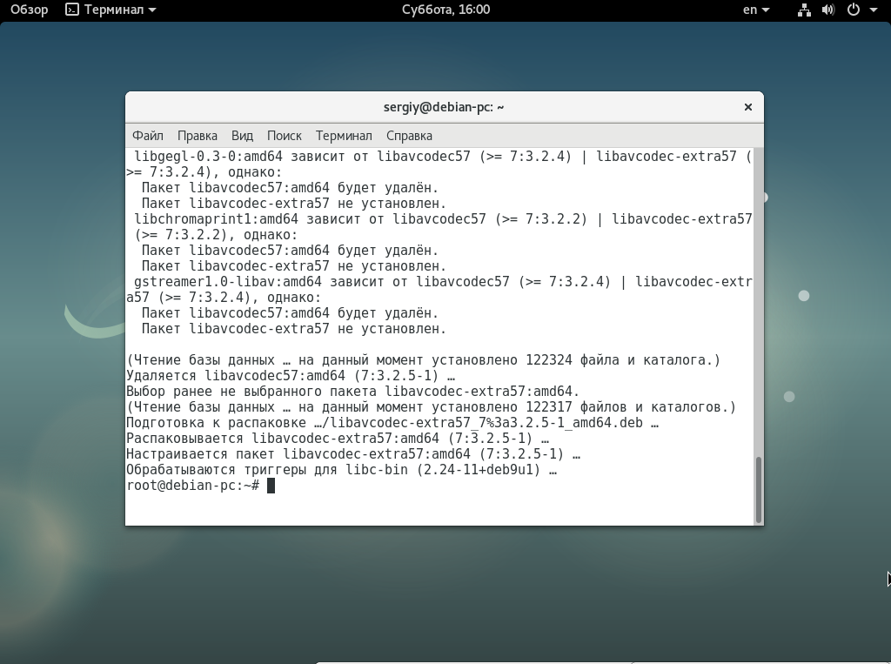Screen dimensions: 891x664
Task: Expand the Терминал app menu arrow
Action: (152, 10)
